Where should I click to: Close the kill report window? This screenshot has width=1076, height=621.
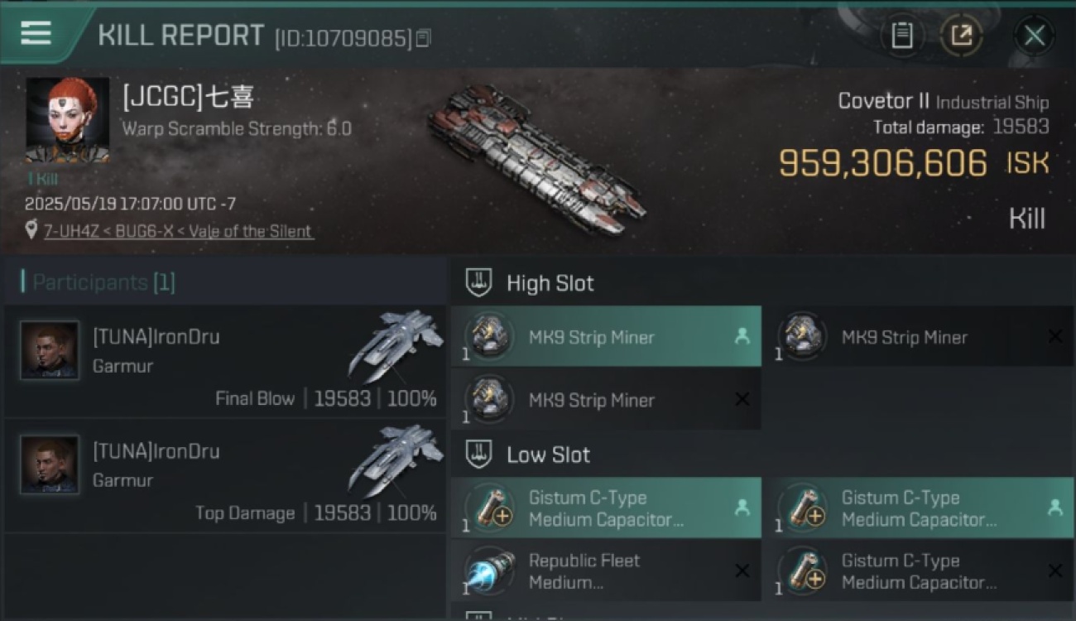click(1034, 36)
